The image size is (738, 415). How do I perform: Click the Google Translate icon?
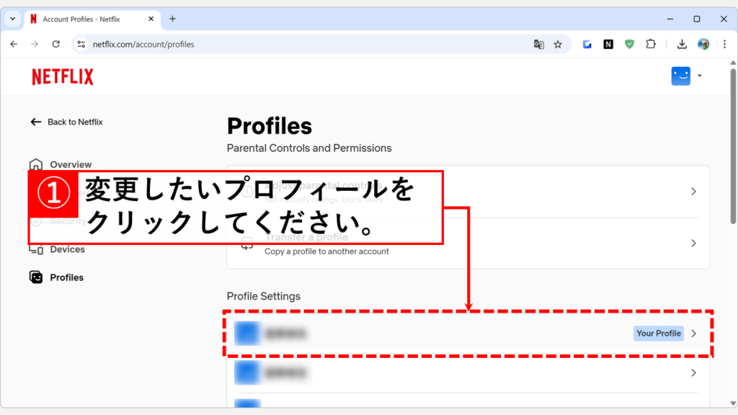coord(539,44)
